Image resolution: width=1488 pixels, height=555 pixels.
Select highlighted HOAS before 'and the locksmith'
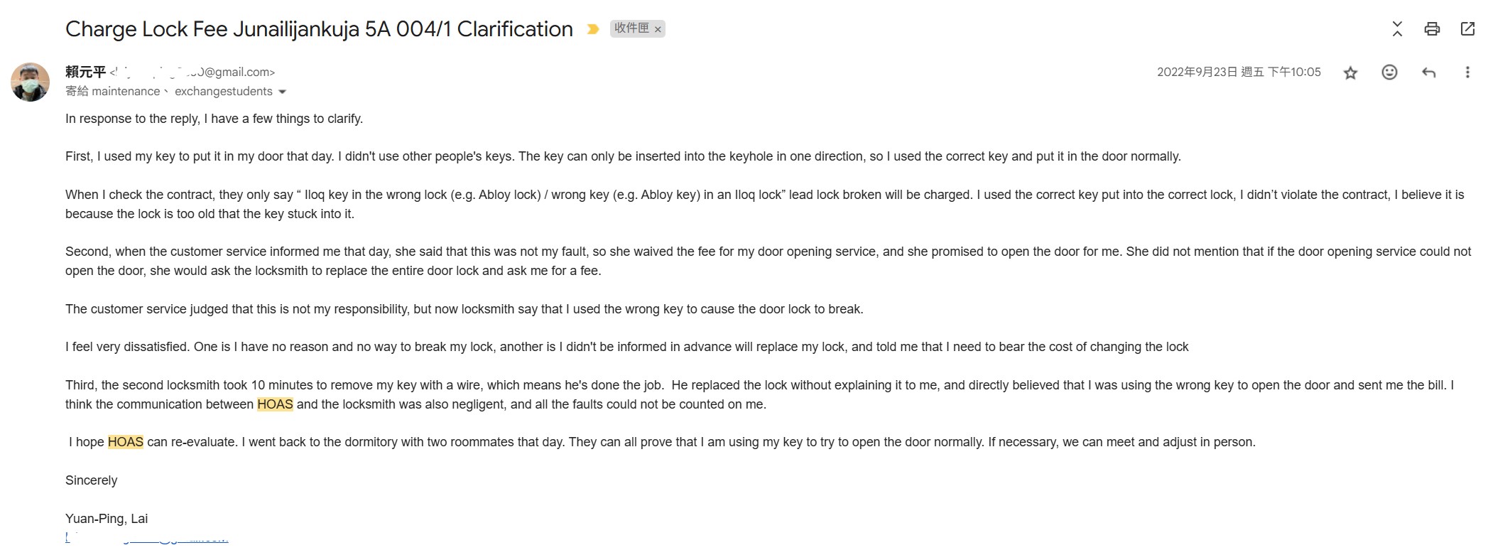(275, 404)
